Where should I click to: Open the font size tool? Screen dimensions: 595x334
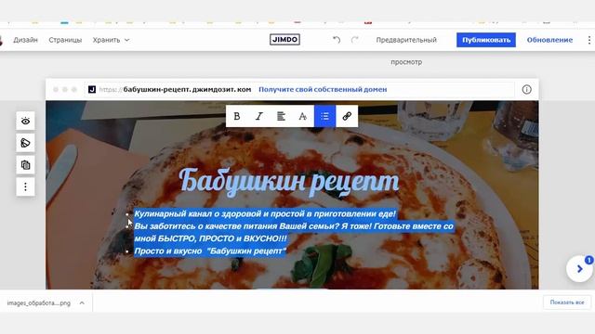pos(303,116)
